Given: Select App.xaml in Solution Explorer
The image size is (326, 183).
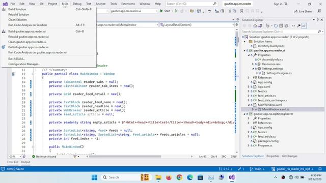Looking at the screenshot, I should coord(264,87).
